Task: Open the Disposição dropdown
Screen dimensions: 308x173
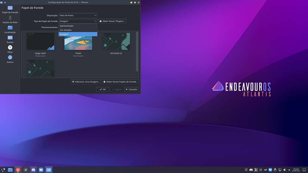Action: point(78,15)
